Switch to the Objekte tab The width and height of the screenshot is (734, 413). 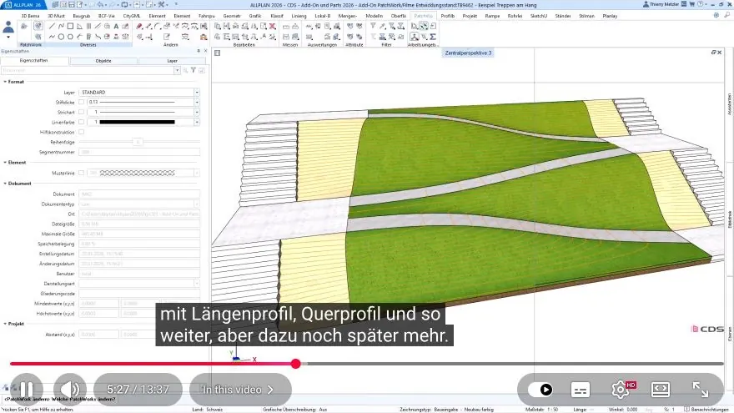103,61
